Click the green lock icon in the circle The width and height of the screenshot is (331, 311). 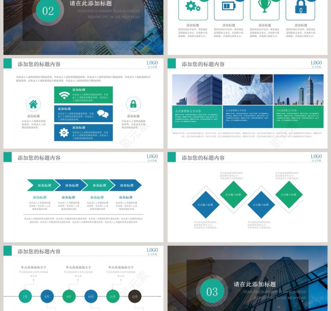click(133, 104)
